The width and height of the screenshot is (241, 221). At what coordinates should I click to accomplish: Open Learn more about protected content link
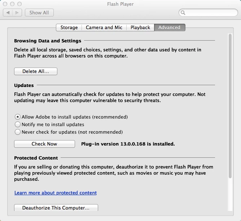[56, 193]
